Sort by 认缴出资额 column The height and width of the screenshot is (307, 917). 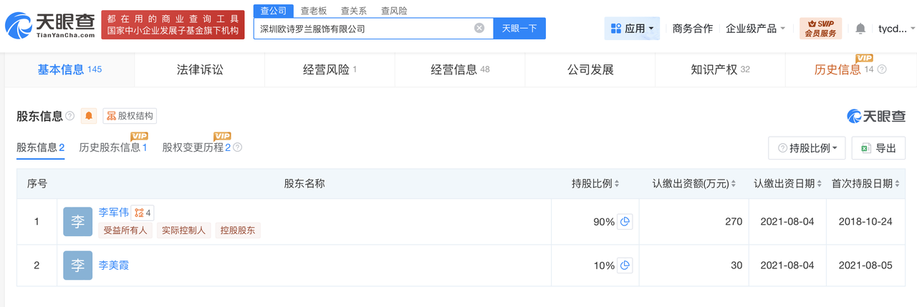[694, 184]
